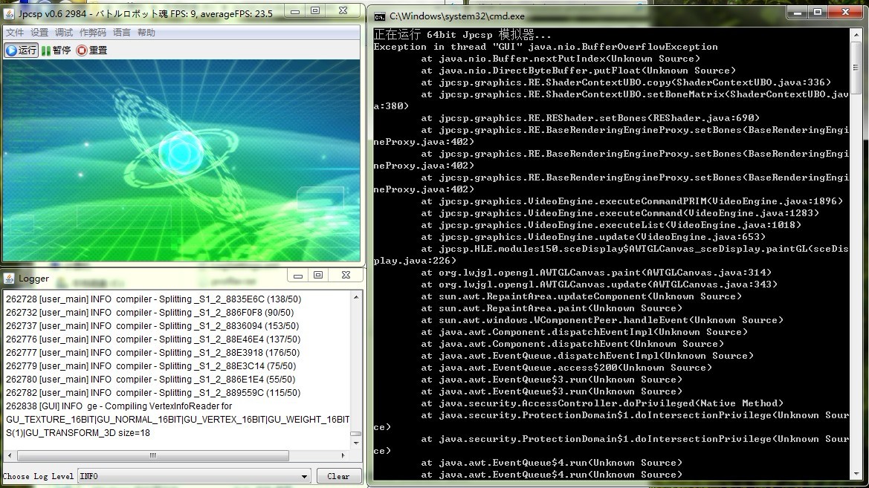Click the Jpcsp Java icon in title bar

pyautogui.click(x=9, y=13)
